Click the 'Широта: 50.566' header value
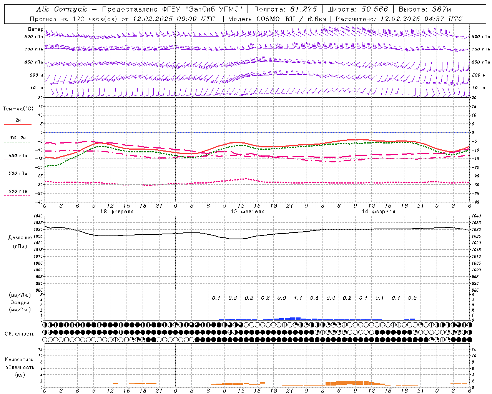Image resolution: width=492 pixels, height=394 pixels. point(358,9)
